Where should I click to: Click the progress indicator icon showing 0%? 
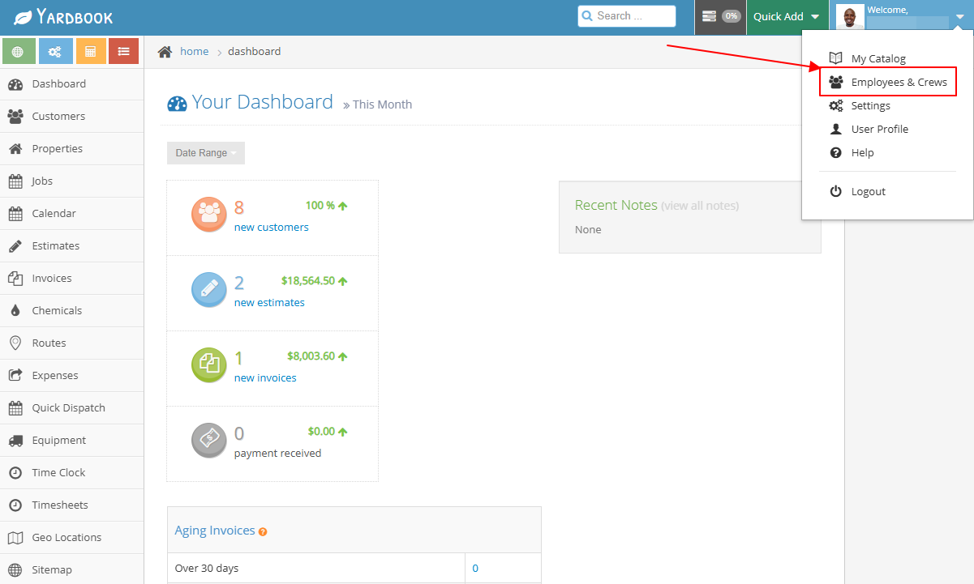720,16
